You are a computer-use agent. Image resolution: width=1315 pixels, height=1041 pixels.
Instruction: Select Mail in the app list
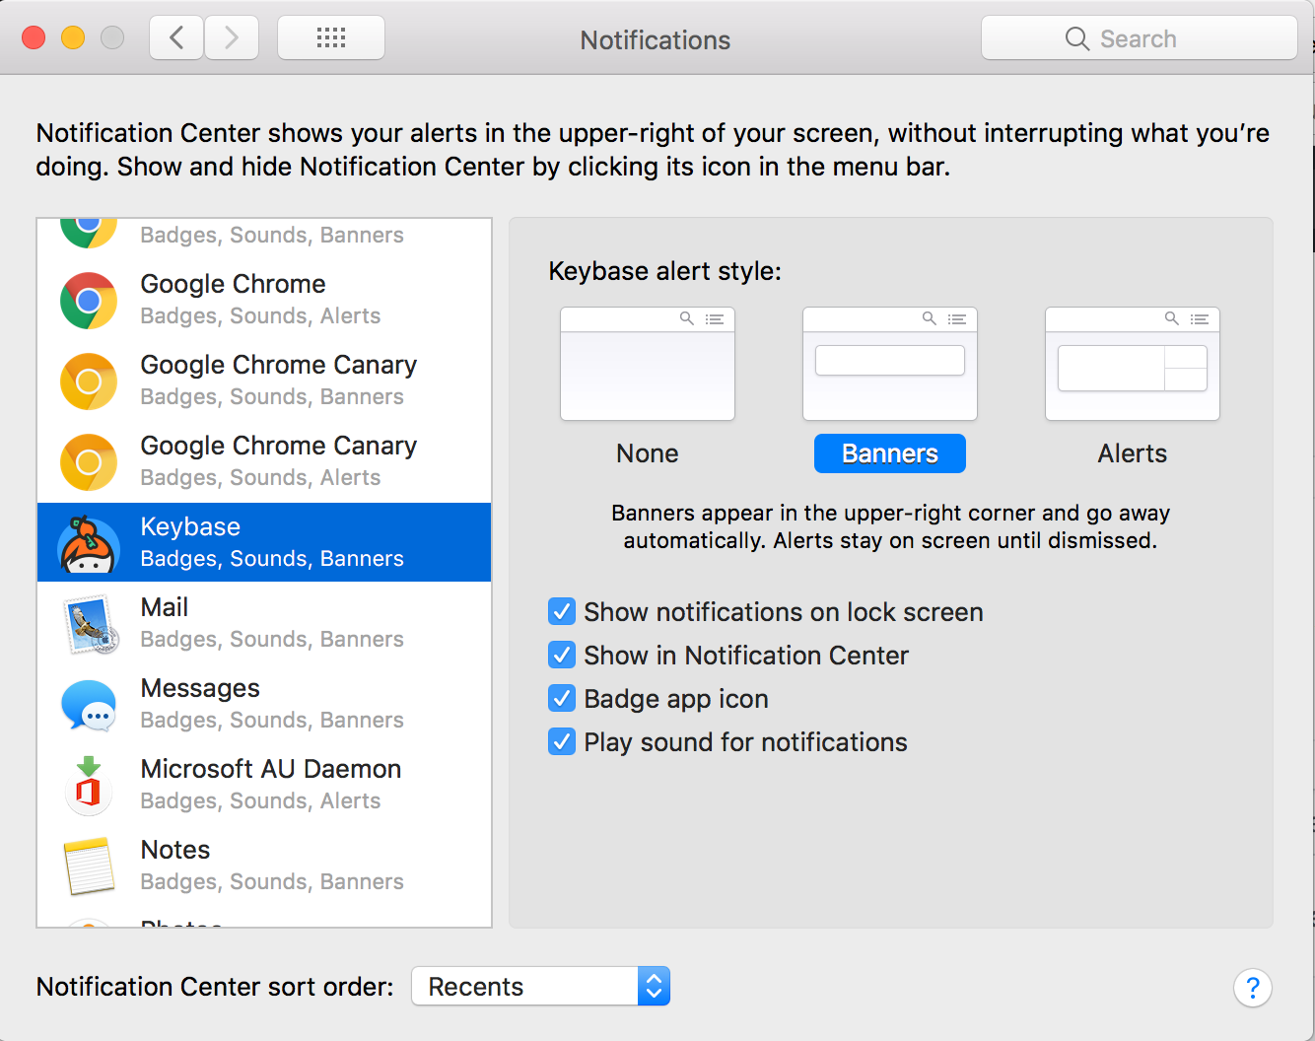click(264, 624)
